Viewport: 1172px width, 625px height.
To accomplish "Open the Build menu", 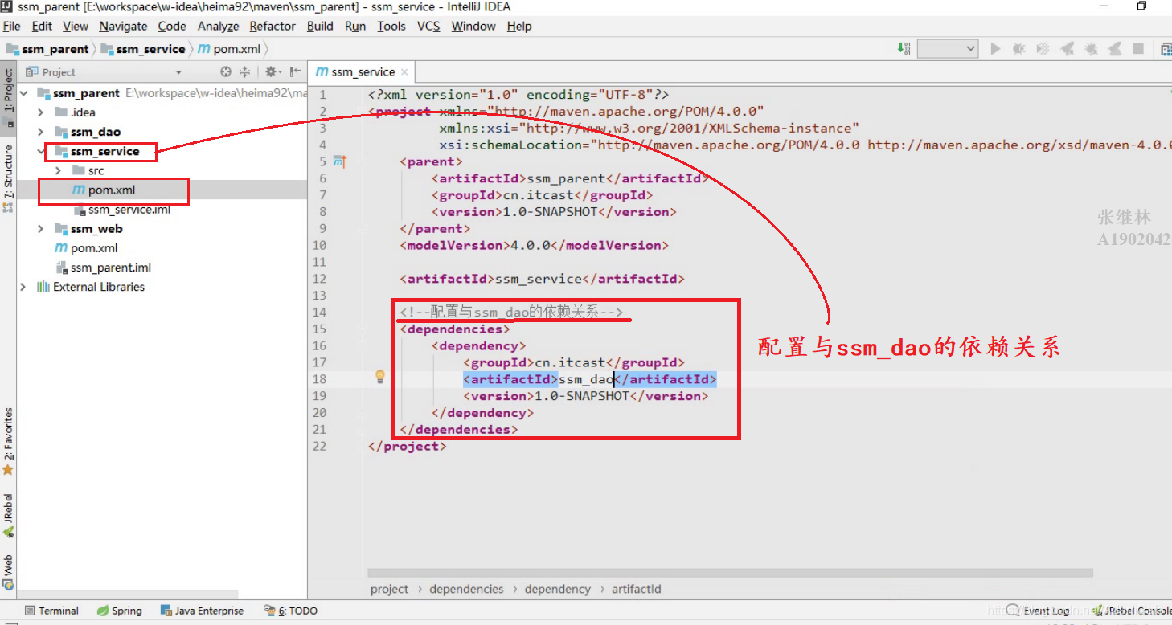I will click(320, 26).
